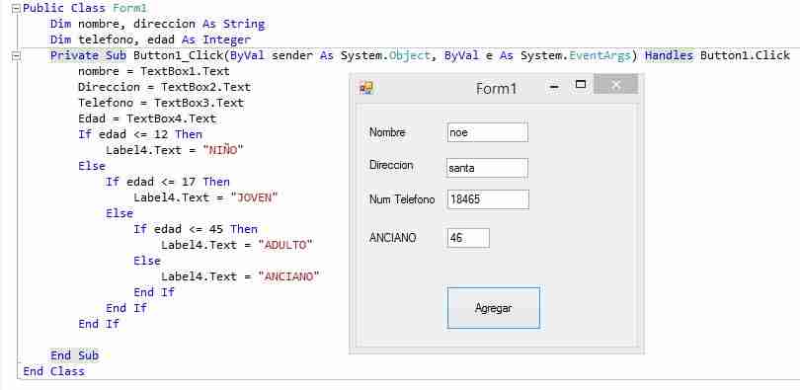Click the "JOVEN" string literal in code
The image size is (800, 390).
254,197
